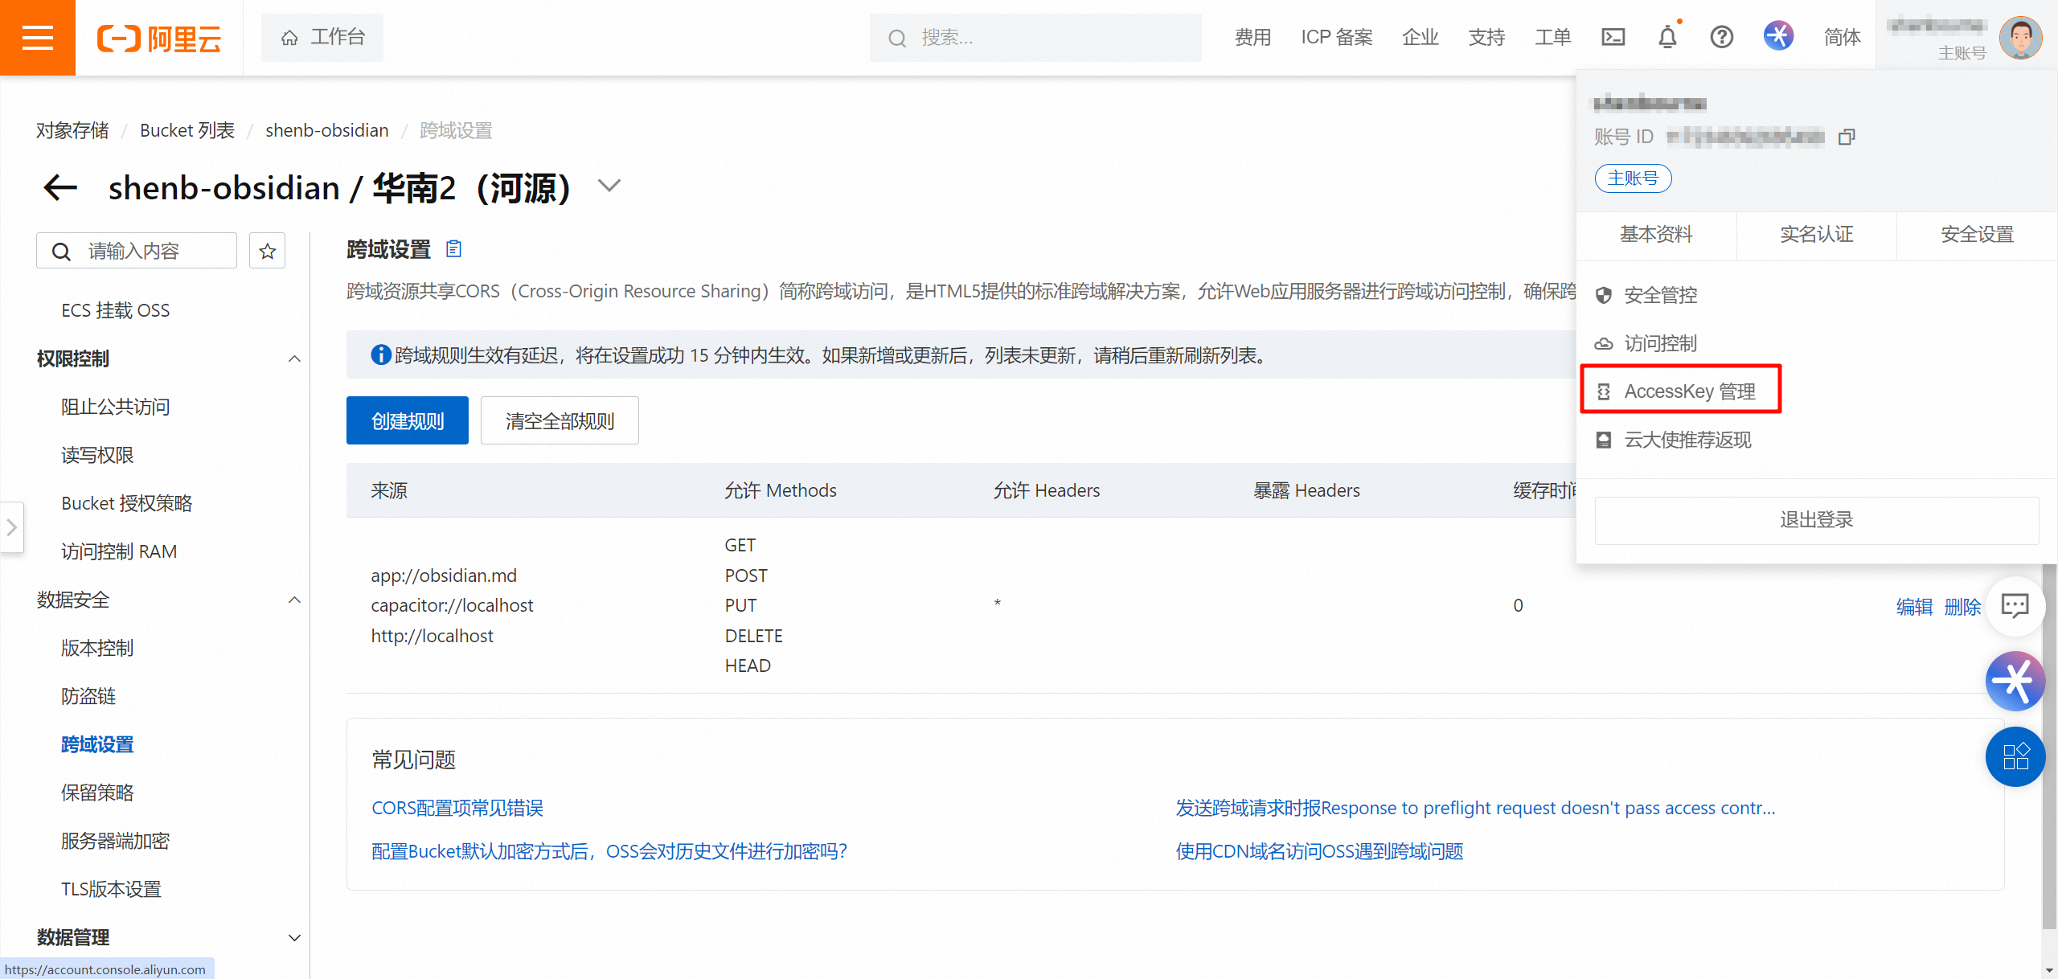This screenshot has height=979, width=2058.
Task: Open the document icon next to 跨域设置
Action: pyautogui.click(x=454, y=249)
